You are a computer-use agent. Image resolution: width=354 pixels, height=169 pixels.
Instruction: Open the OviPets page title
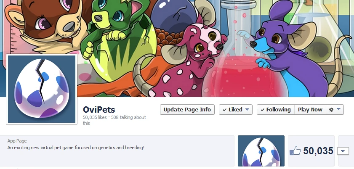[99, 110]
